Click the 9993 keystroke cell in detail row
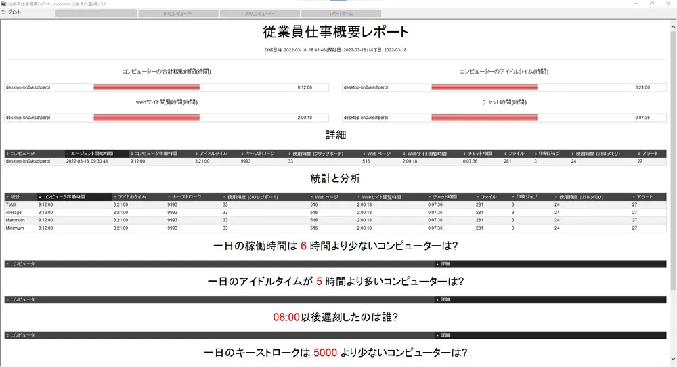This screenshot has height=367, width=677. tap(246, 161)
